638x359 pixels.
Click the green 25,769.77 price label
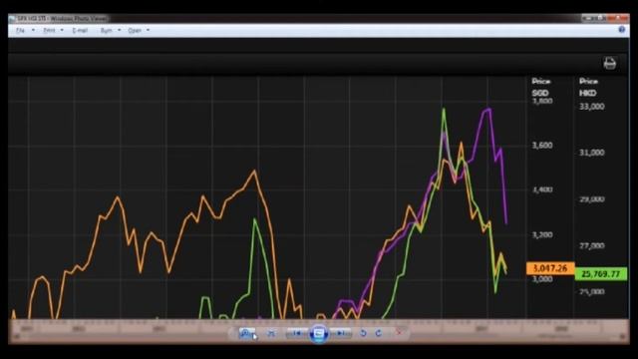(x=600, y=274)
